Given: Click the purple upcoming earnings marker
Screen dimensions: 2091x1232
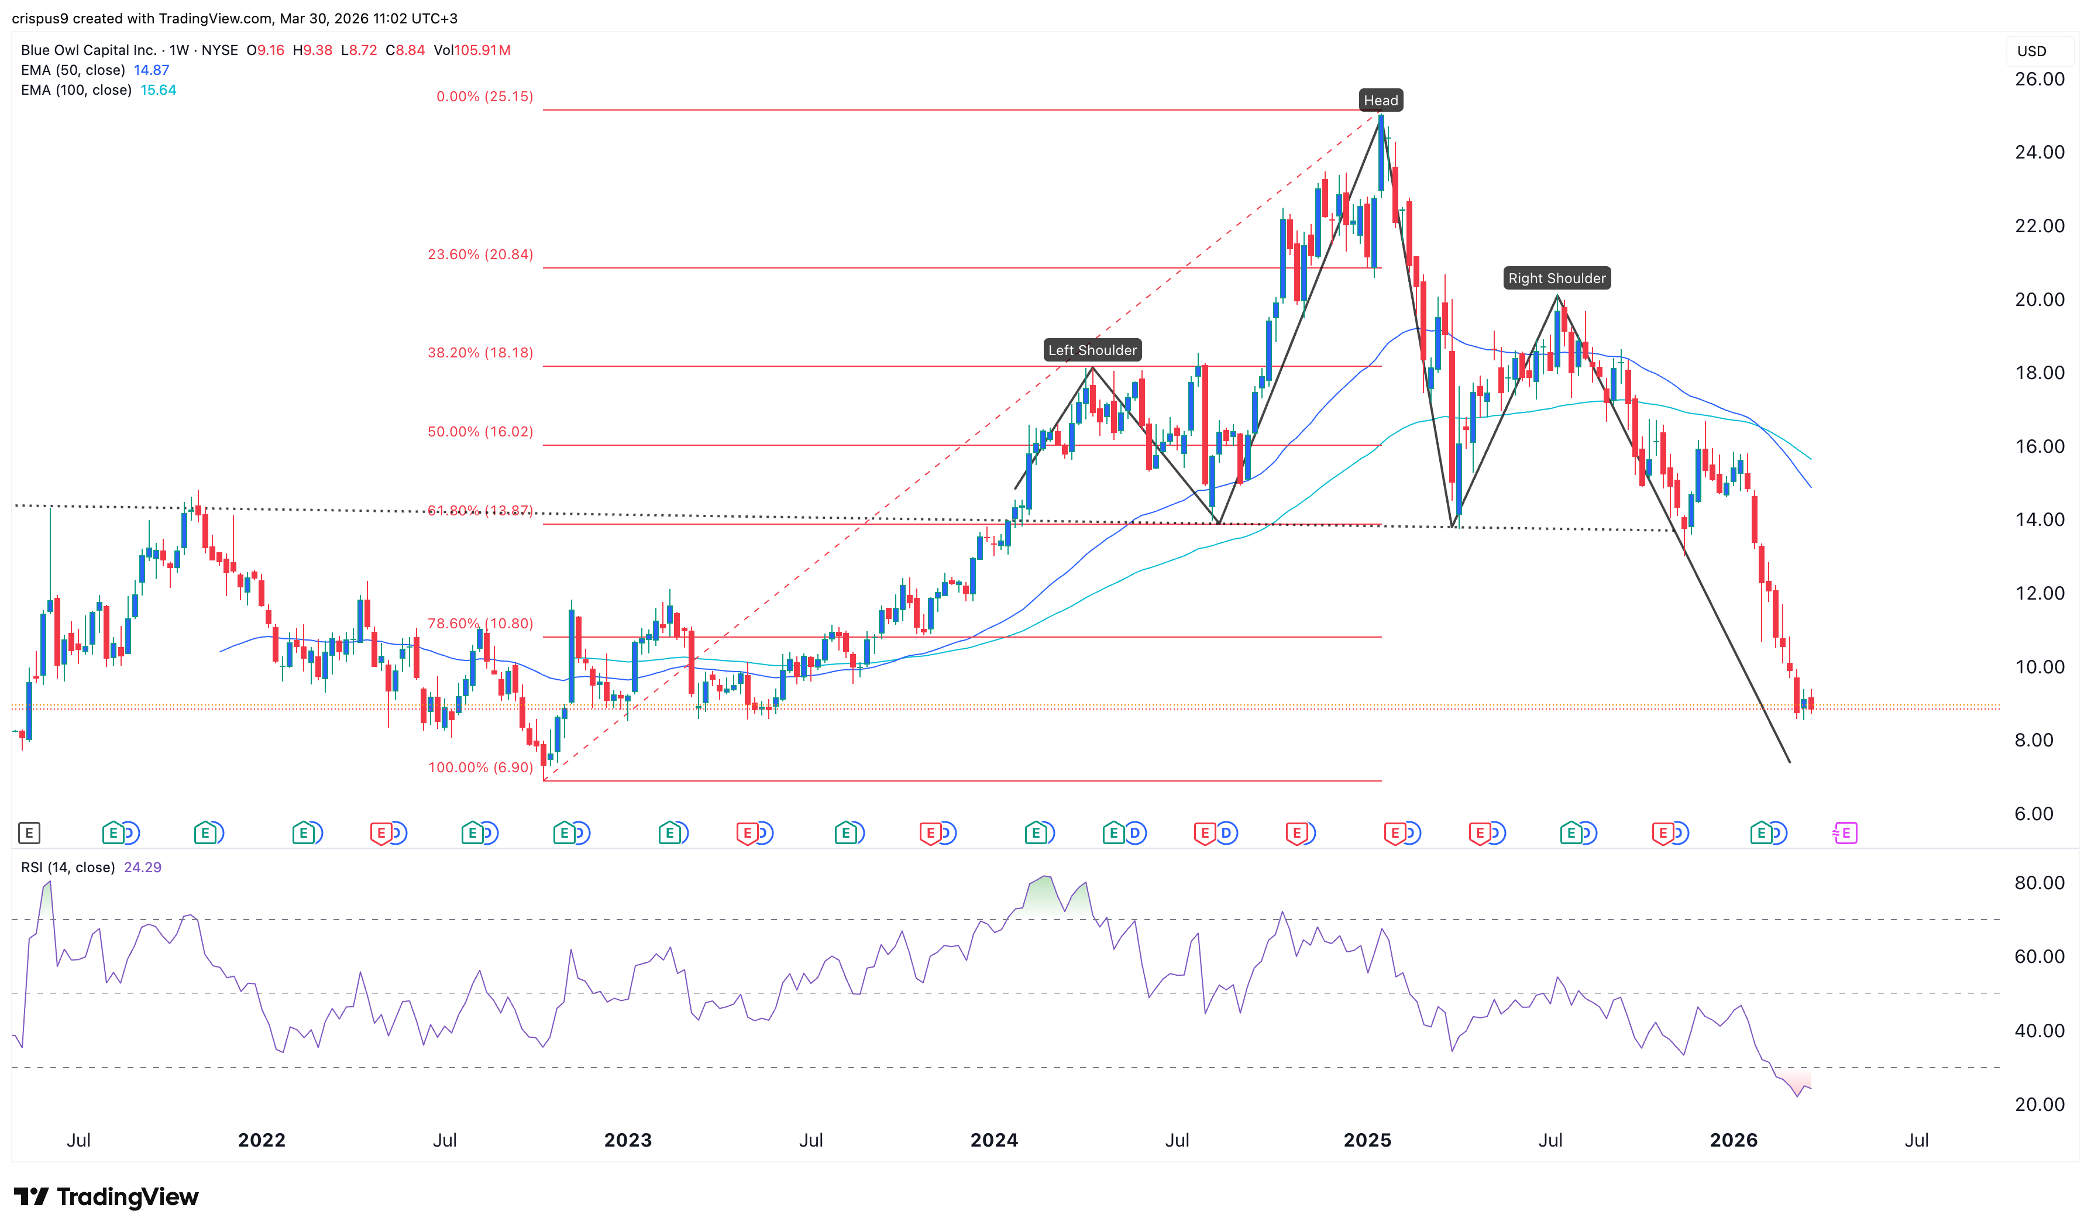Looking at the screenshot, I should (x=1845, y=832).
